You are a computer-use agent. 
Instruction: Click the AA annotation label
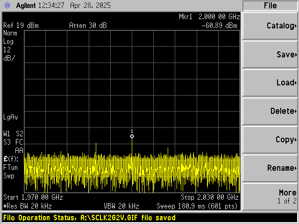pyautogui.click(x=19, y=150)
